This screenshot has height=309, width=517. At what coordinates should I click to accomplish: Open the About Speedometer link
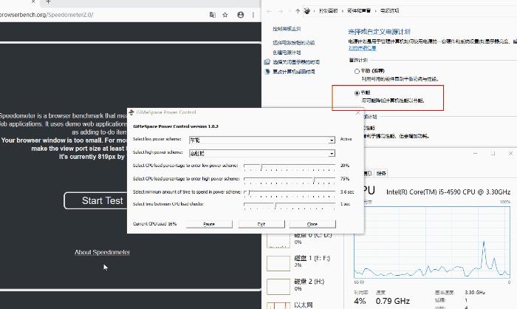[x=102, y=252]
